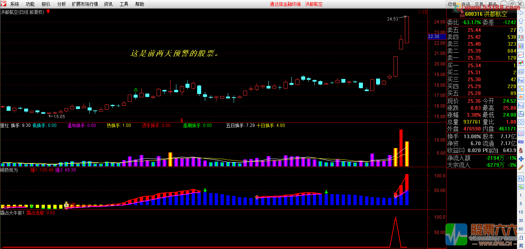Click the 服务 button at top right
Image resolution: width=525 pixels, height=249 pixels.
(x=492, y=4)
